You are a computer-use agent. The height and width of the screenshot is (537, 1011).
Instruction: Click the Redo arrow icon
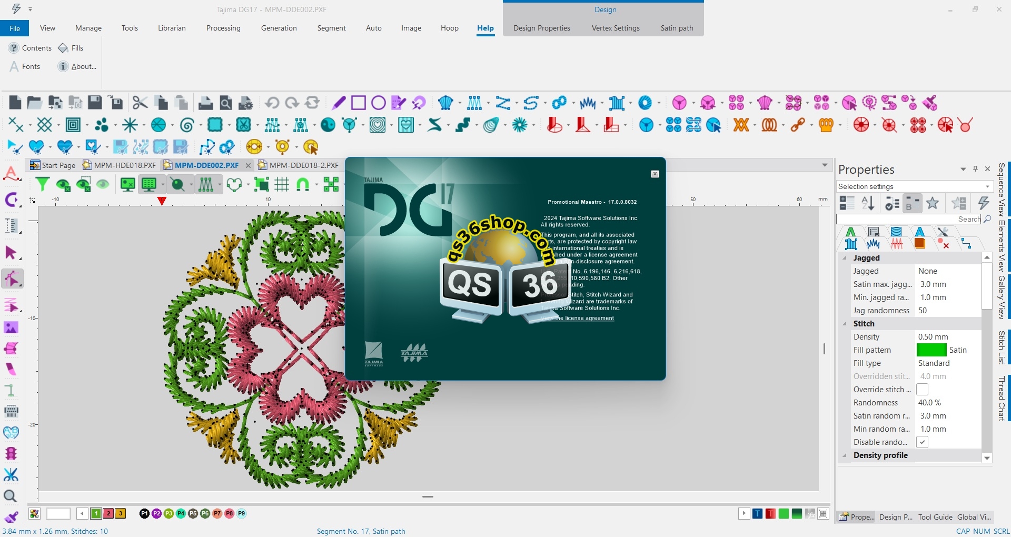[x=292, y=102]
